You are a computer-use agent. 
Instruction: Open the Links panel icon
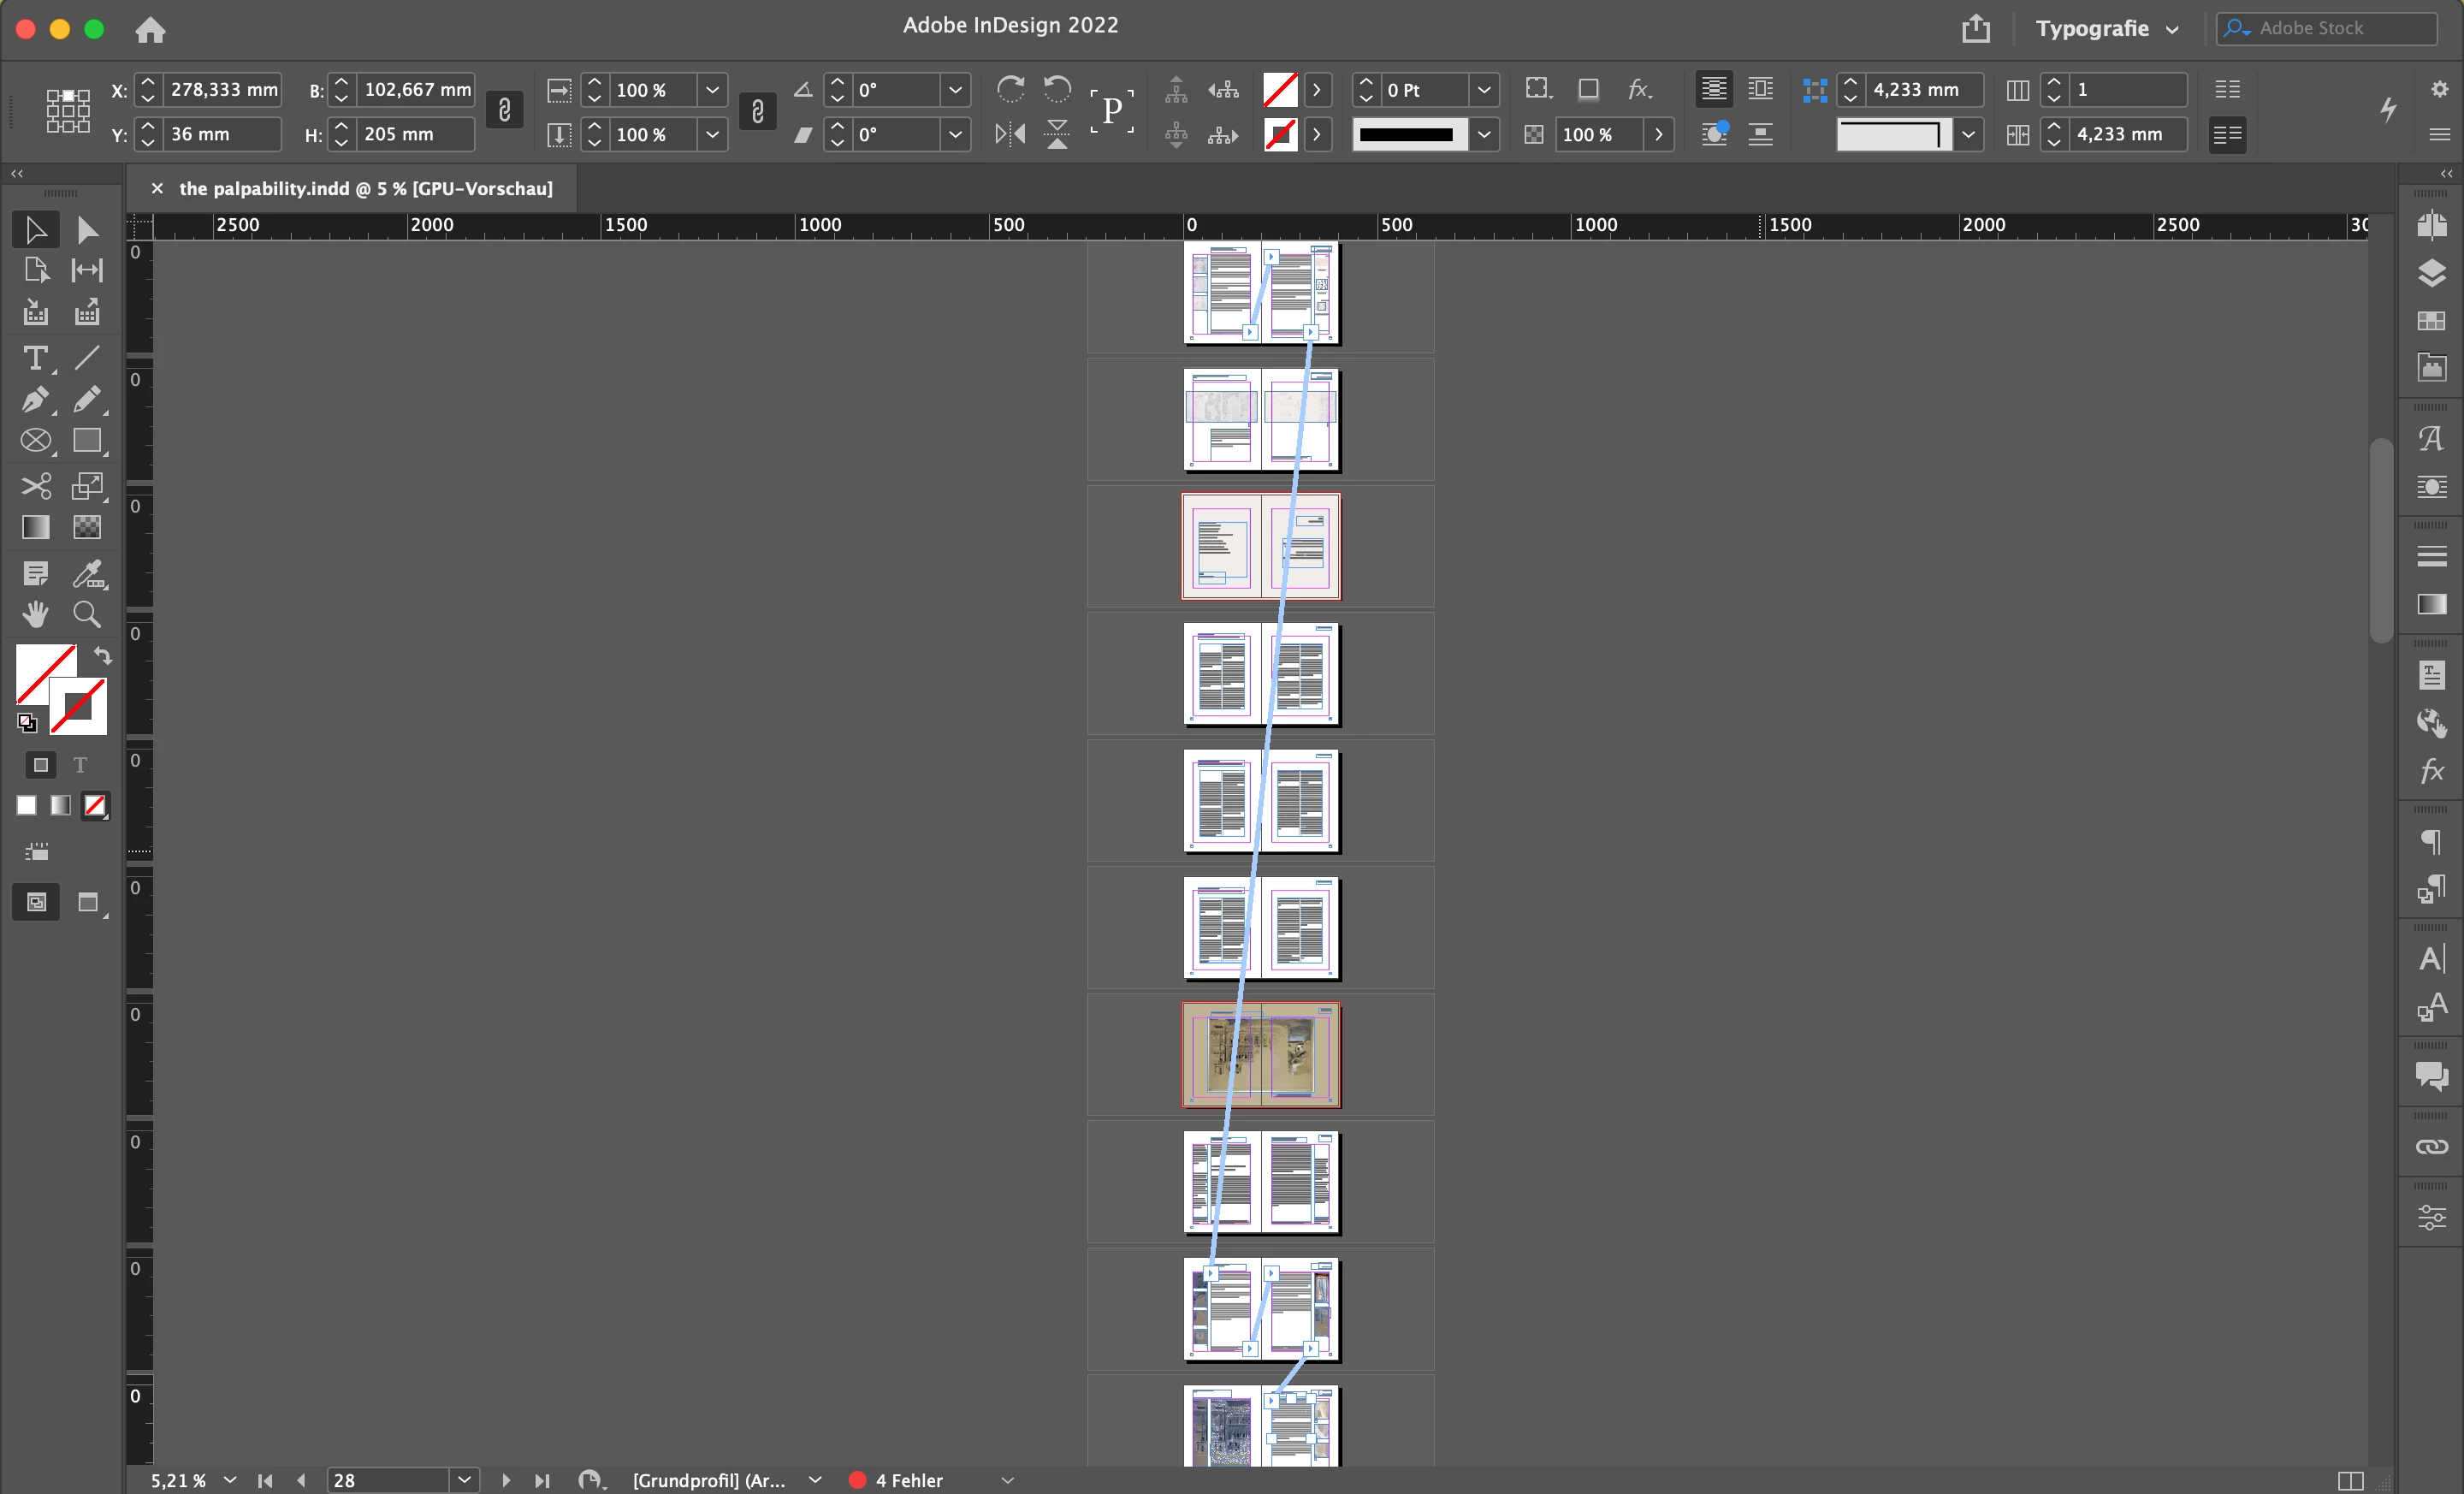pos(2431,1146)
